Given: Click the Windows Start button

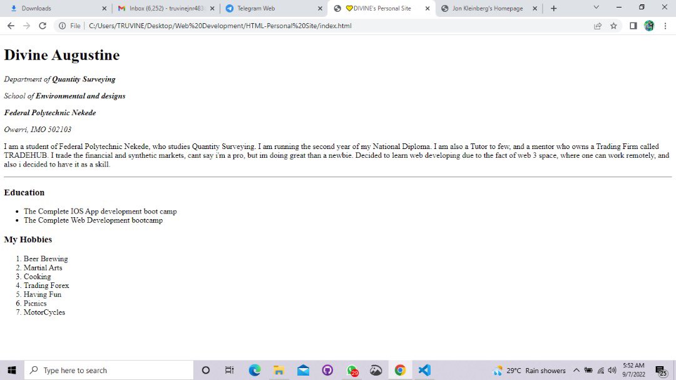Looking at the screenshot, I should [x=11, y=370].
